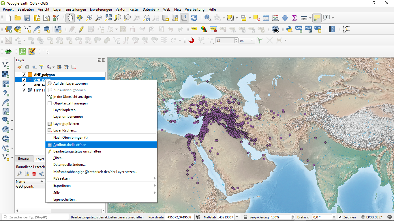394x221 pixels.
Task: Refresh the map canvas
Action: click(194, 18)
